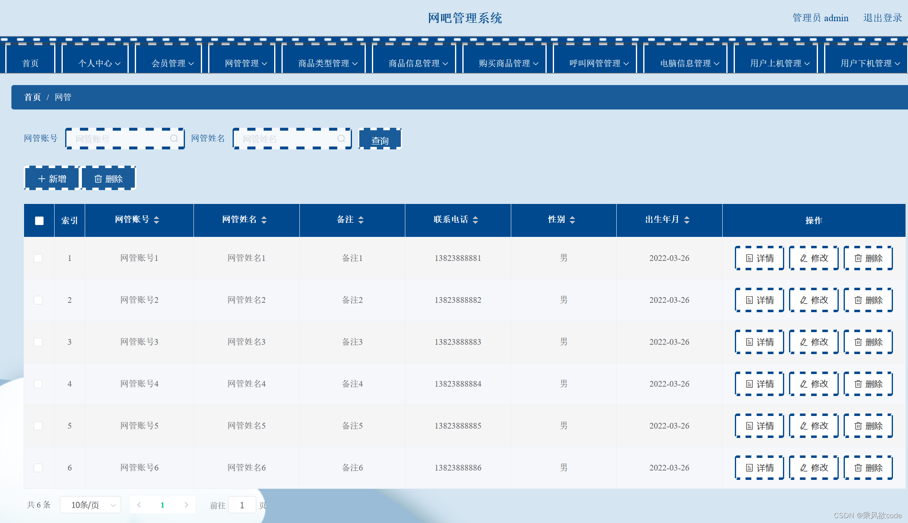Click the 详情 button for row 1
The width and height of the screenshot is (908, 523).
[x=759, y=258]
